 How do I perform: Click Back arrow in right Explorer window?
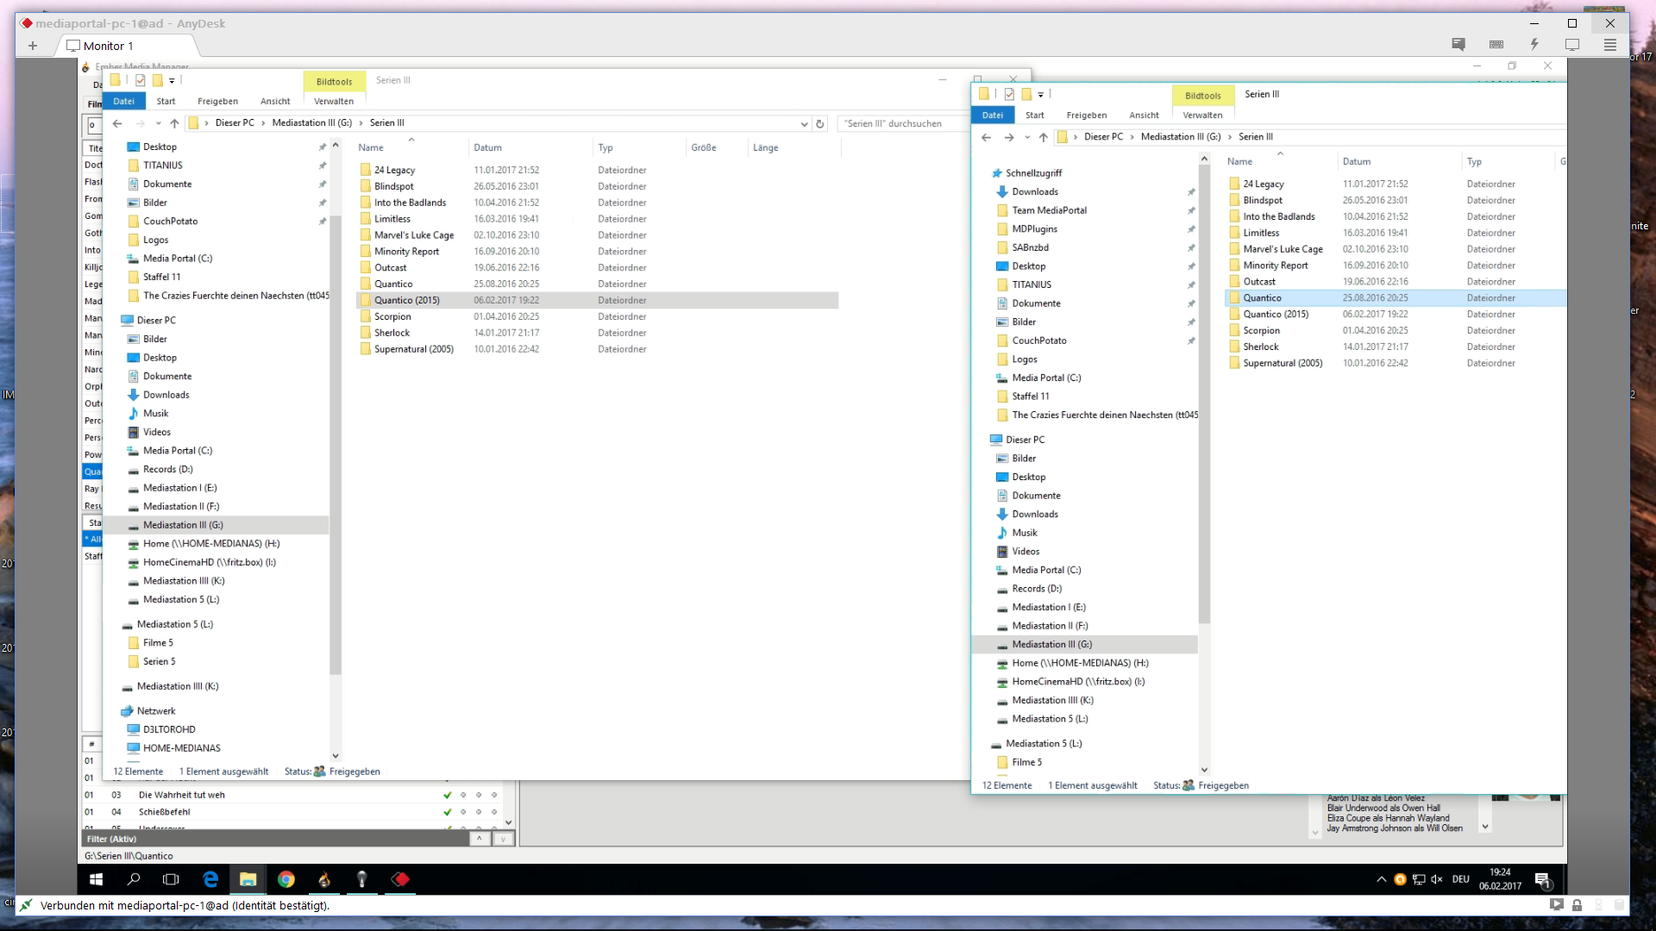pyautogui.click(x=987, y=137)
